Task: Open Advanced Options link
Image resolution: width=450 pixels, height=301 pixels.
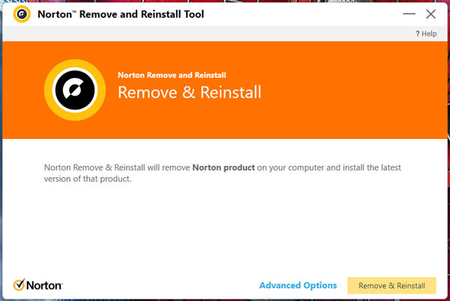Action: click(298, 285)
